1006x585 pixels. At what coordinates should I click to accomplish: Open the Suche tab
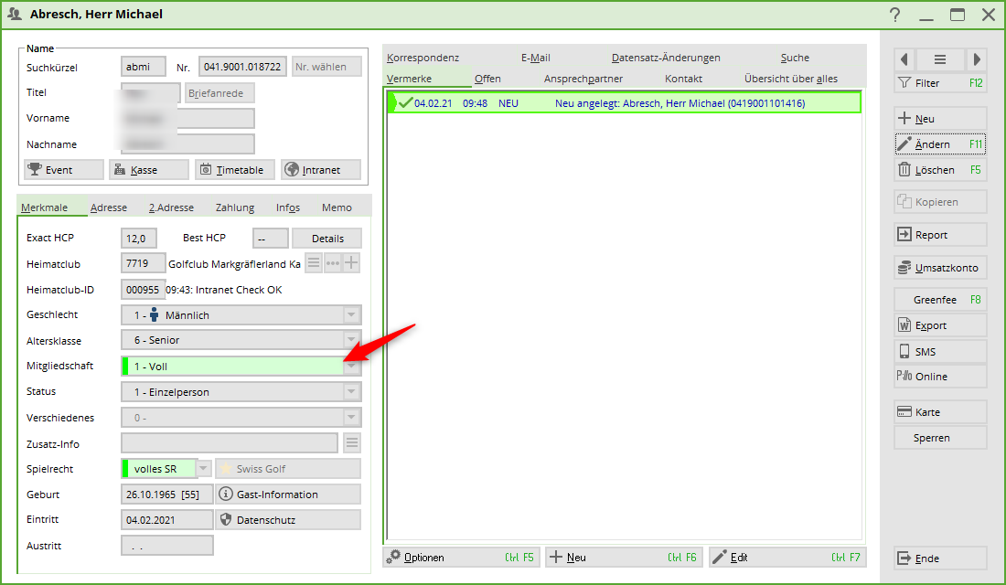[x=795, y=58]
